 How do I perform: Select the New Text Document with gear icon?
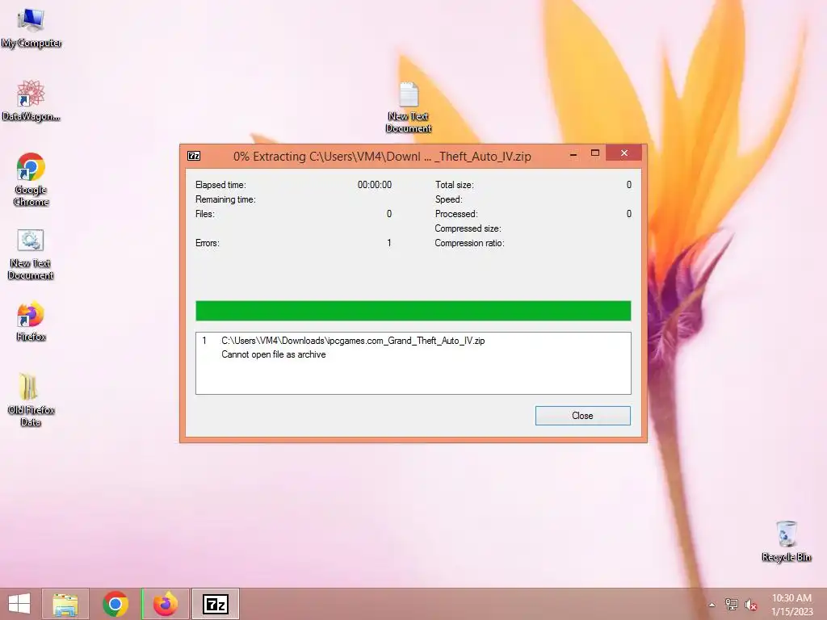click(x=31, y=254)
